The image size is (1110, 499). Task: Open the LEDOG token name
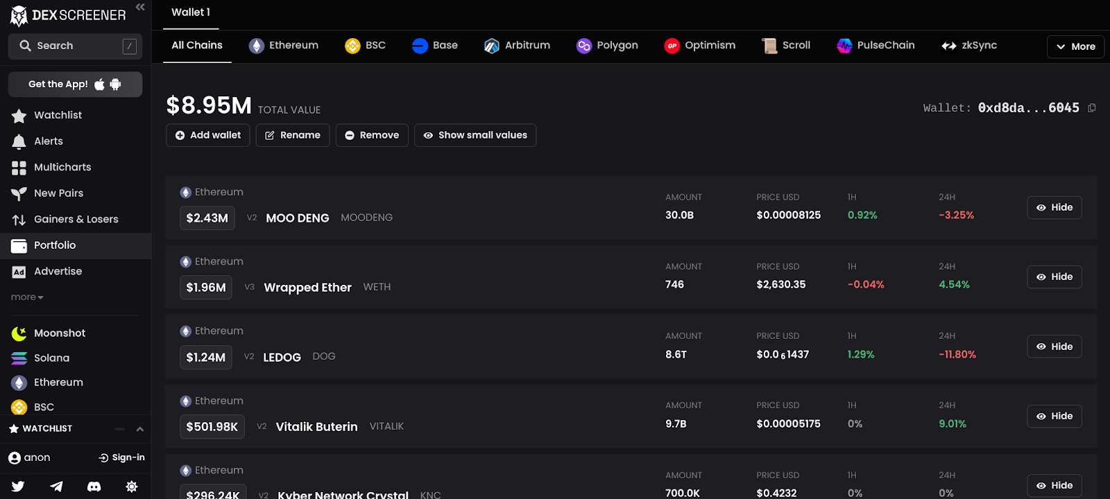tap(282, 358)
